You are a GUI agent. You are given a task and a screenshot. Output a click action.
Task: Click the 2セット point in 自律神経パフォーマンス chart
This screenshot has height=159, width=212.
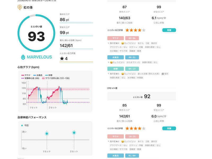click(74, 133)
